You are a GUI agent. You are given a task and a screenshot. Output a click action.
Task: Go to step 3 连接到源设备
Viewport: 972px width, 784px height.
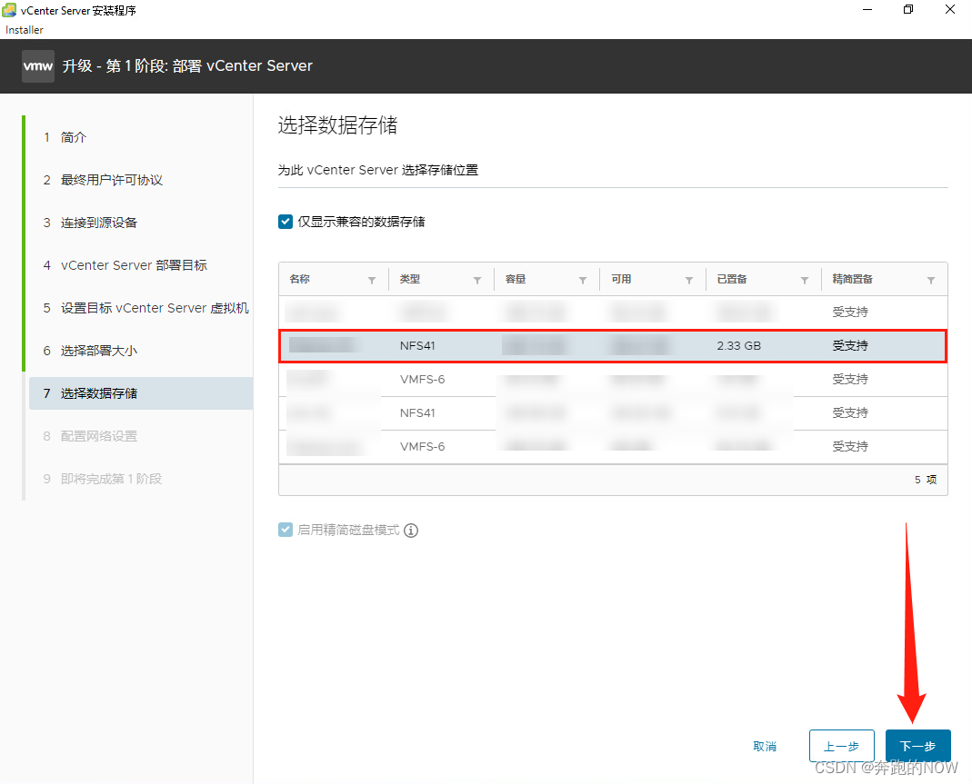coord(90,223)
